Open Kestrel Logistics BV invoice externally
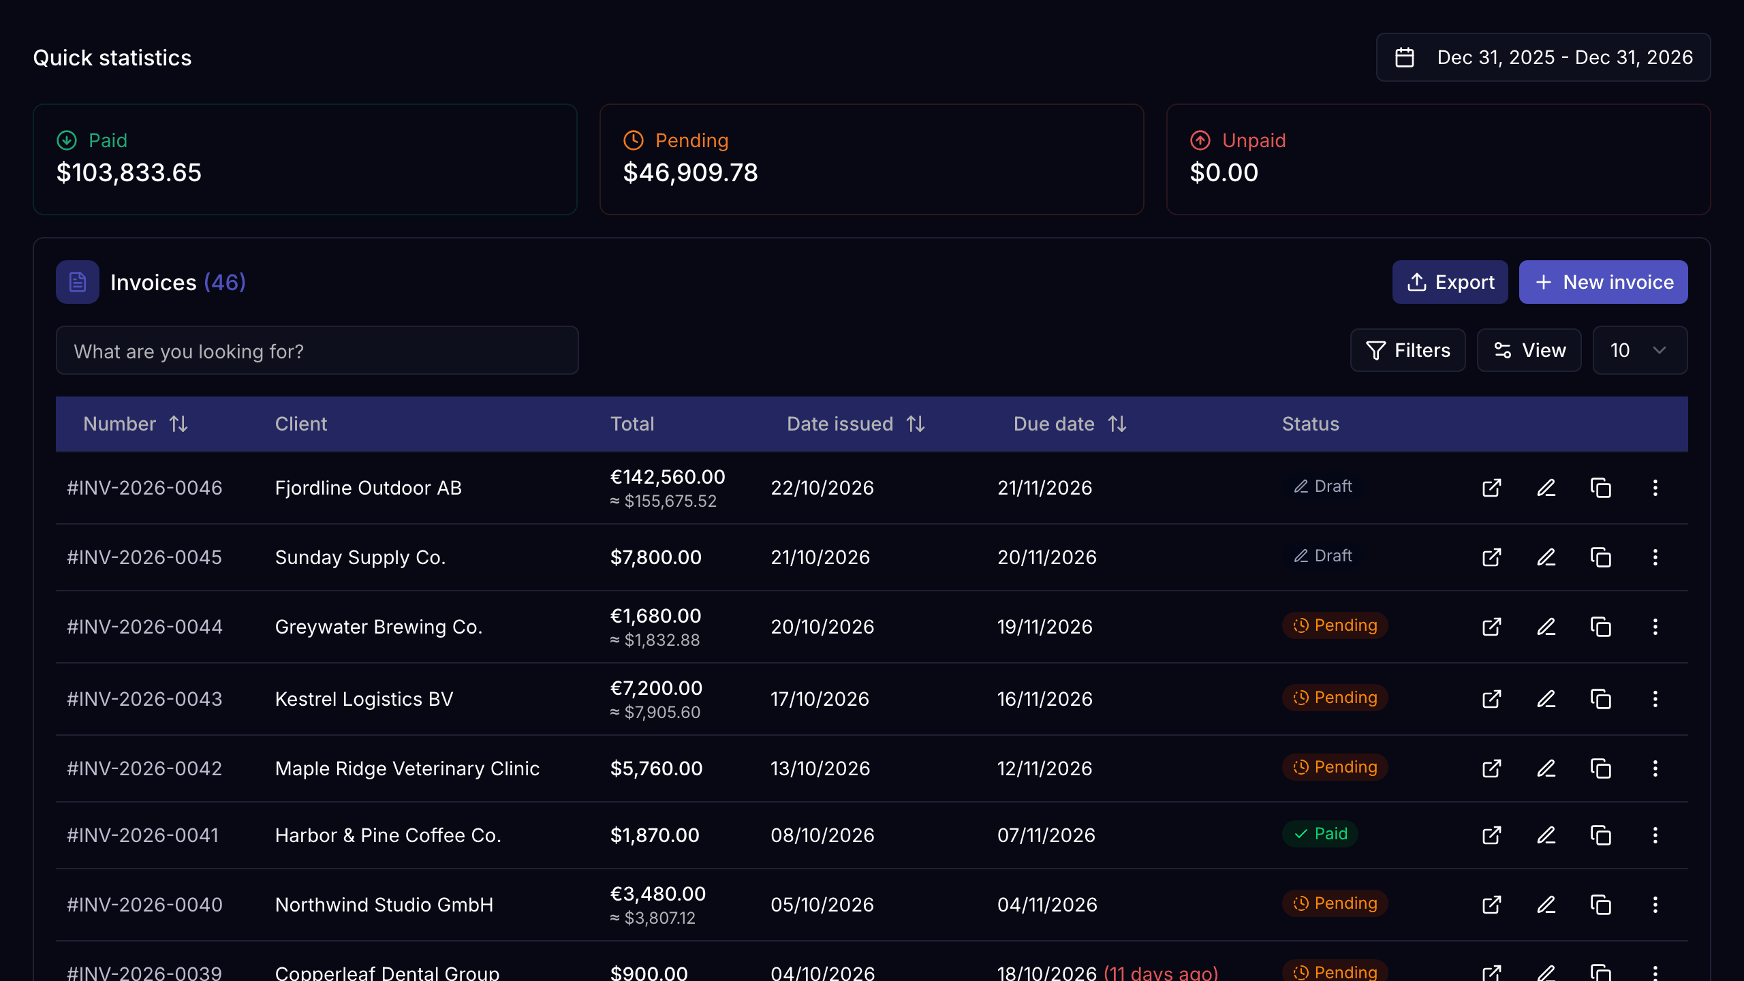 pos(1492,699)
